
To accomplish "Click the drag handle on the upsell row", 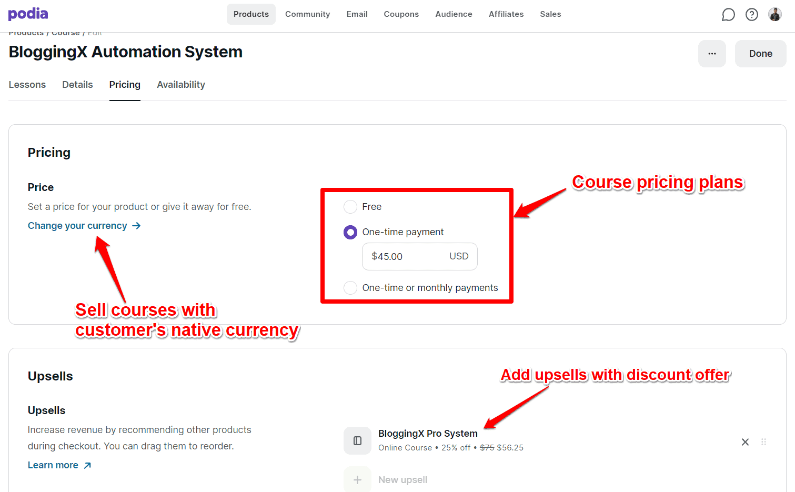I will click(763, 442).
